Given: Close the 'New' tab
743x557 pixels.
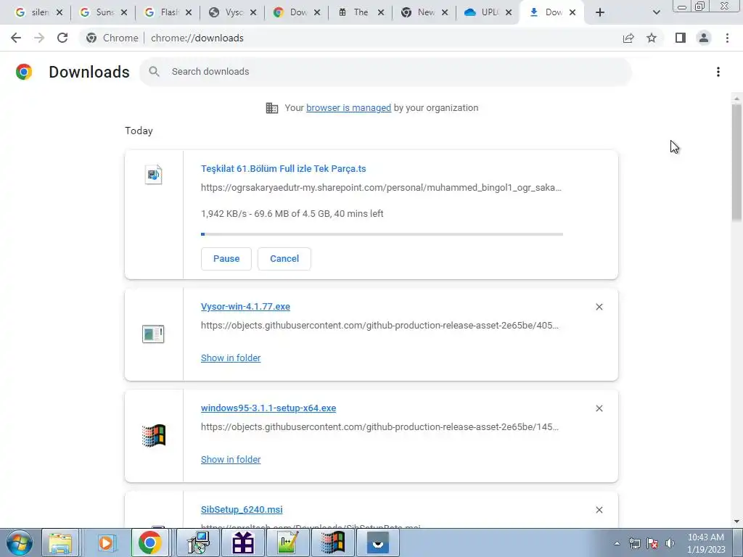Looking at the screenshot, I should pyautogui.click(x=445, y=13).
